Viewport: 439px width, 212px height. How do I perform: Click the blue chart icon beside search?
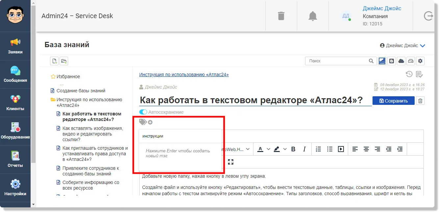382,61
